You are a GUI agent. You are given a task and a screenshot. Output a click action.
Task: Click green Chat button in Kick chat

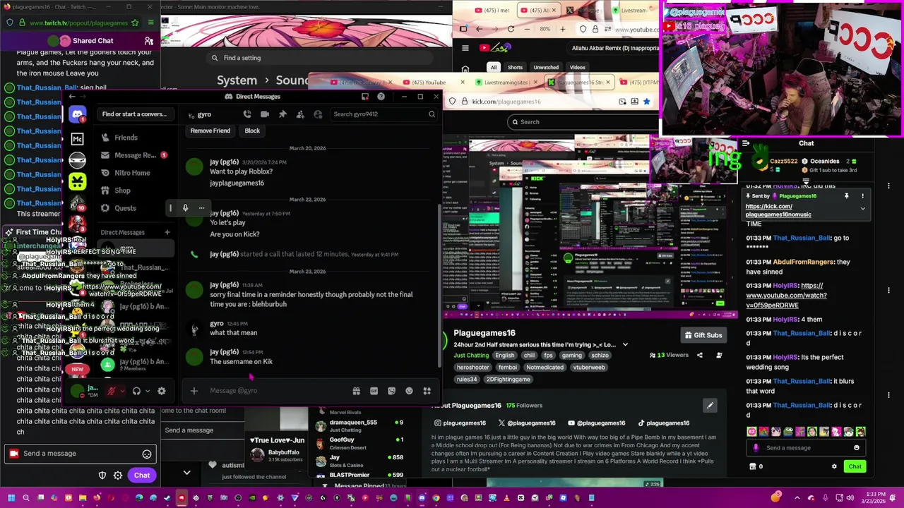pyautogui.click(x=855, y=466)
